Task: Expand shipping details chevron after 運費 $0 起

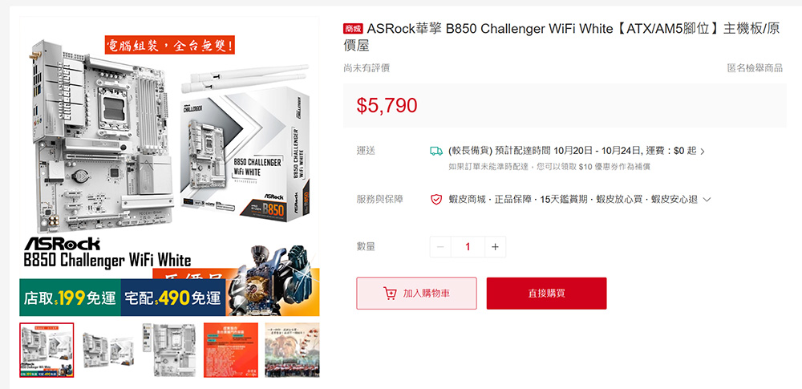Action: 703,152
